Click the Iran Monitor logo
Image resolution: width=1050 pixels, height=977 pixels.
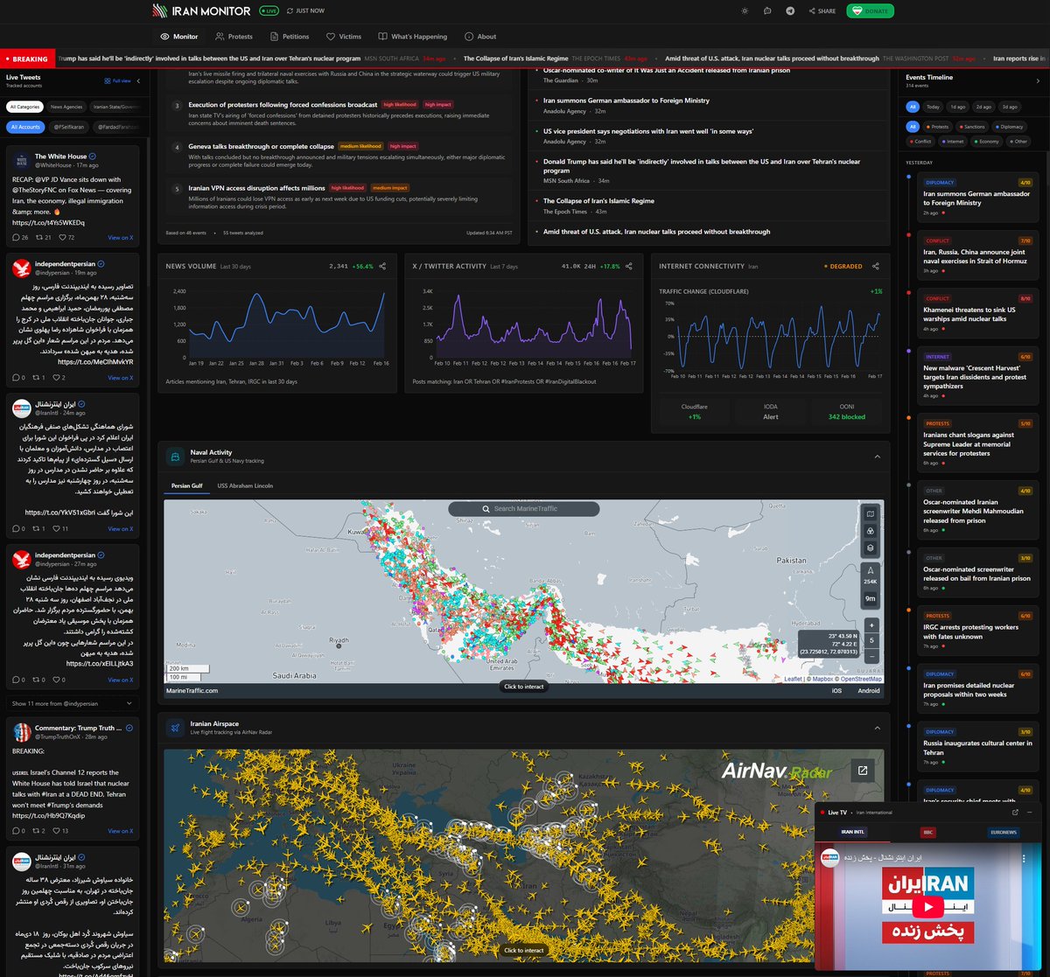[200, 11]
